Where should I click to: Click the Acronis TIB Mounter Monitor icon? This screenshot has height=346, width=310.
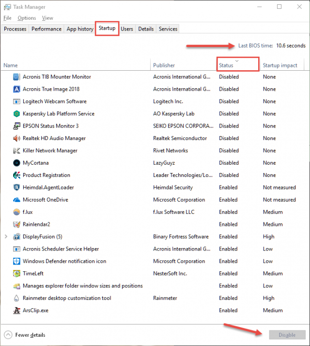(x=16, y=77)
